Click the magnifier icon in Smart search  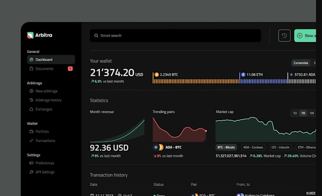[96, 36]
